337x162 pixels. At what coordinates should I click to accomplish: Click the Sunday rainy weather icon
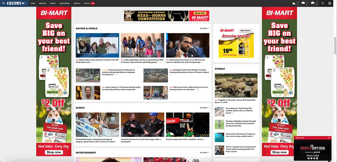point(313,3)
